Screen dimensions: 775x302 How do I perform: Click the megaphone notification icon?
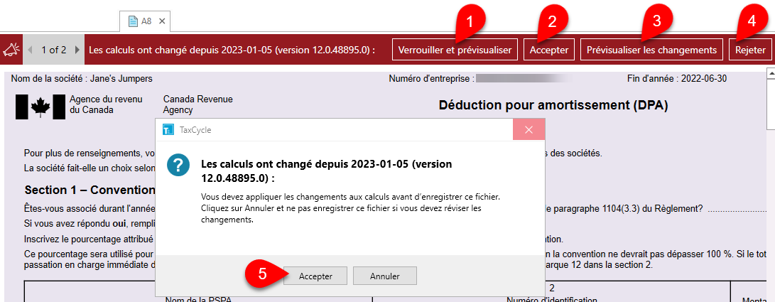coord(11,50)
